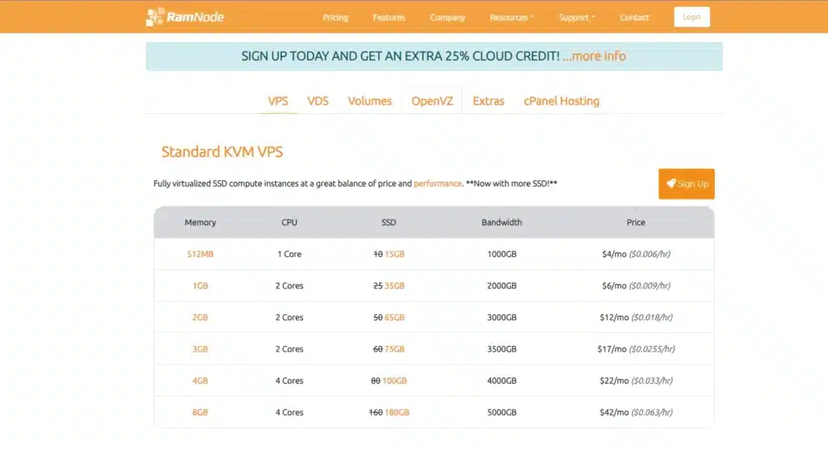Expand the Resources dropdown menu
The width and height of the screenshot is (828, 451).
click(x=511, y=18)
